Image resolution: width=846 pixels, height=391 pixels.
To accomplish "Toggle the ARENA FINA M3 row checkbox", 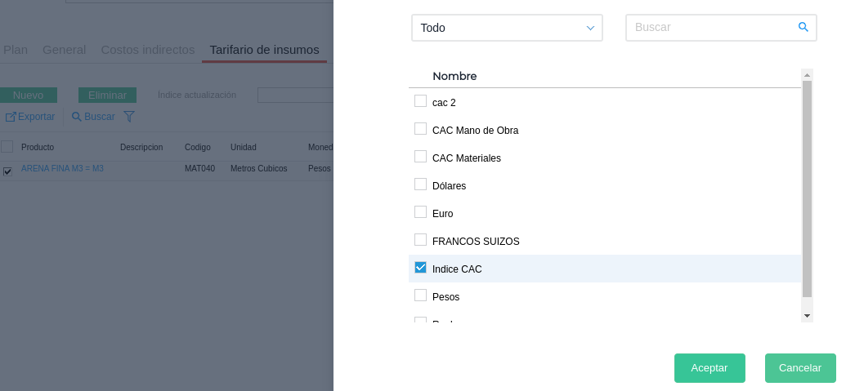I will click(x=7, y=171).
